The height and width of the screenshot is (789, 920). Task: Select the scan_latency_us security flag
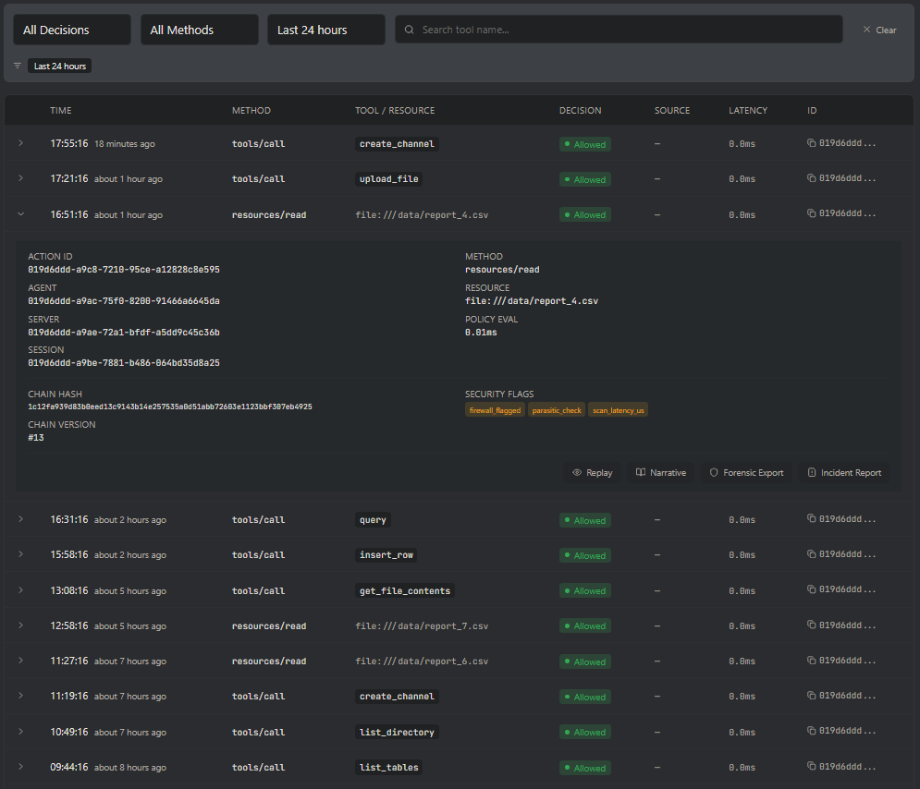(x=618, y=409)
